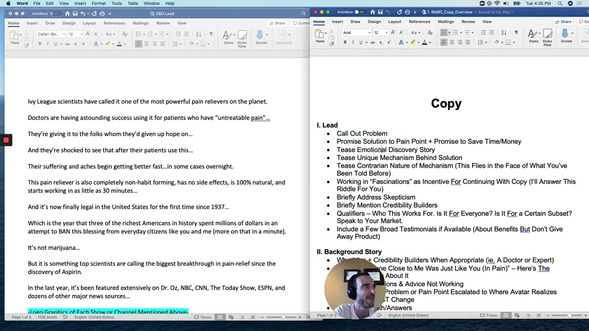Viewport: 589px width, 331px height.
Task: Click Share in the RMBC_Copy_Overview window
Action: [x=563, y=22]
